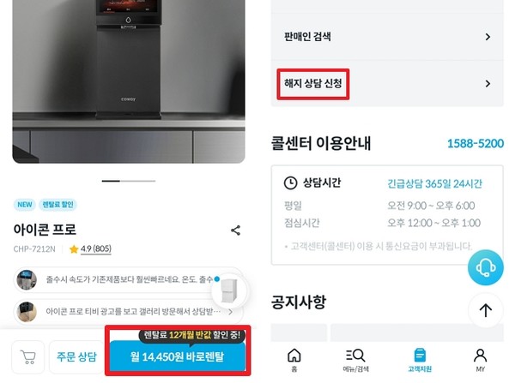Tap the star rating 4.9 (805)
Viewport: 515px width, 383px height.
(x=91, y=248)
